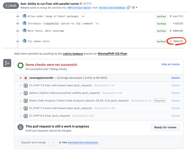Open Details for CI / PHP 8.0 Fixer

coord(175,115)
